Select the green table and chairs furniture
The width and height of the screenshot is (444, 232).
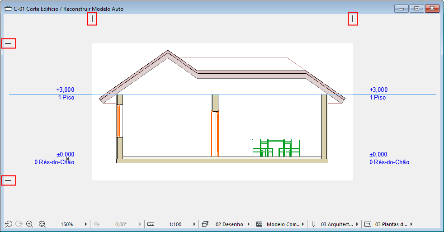coord(276,148)
